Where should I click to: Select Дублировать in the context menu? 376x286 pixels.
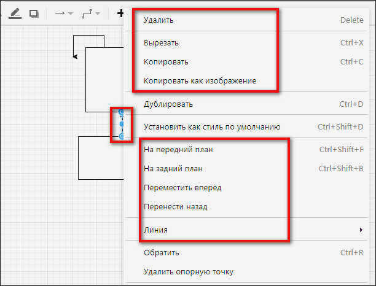click(x=247, y=104)
